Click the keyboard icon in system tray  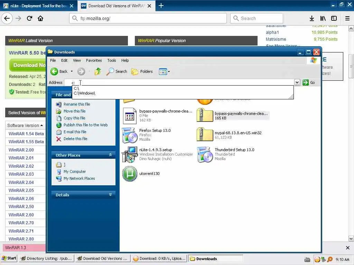click(x=307, y=259)
